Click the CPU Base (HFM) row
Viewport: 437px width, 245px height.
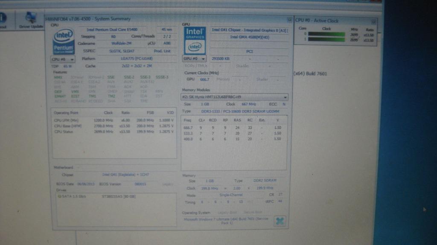tap(114, 126)
